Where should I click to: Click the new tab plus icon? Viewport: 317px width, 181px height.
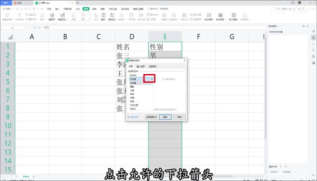(78, 3)
